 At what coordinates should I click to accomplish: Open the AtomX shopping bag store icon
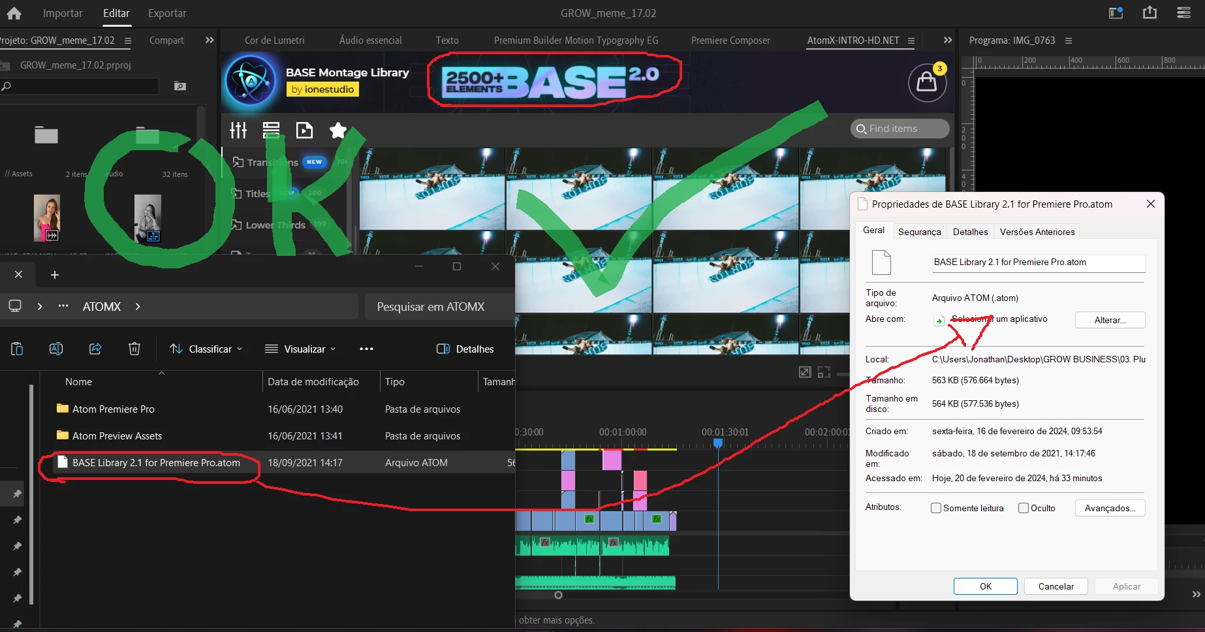click(x=927, y=82)
